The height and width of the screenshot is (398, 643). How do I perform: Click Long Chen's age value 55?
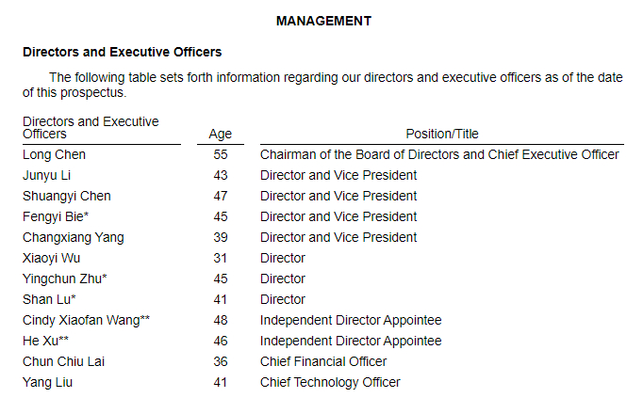[221, 154]
